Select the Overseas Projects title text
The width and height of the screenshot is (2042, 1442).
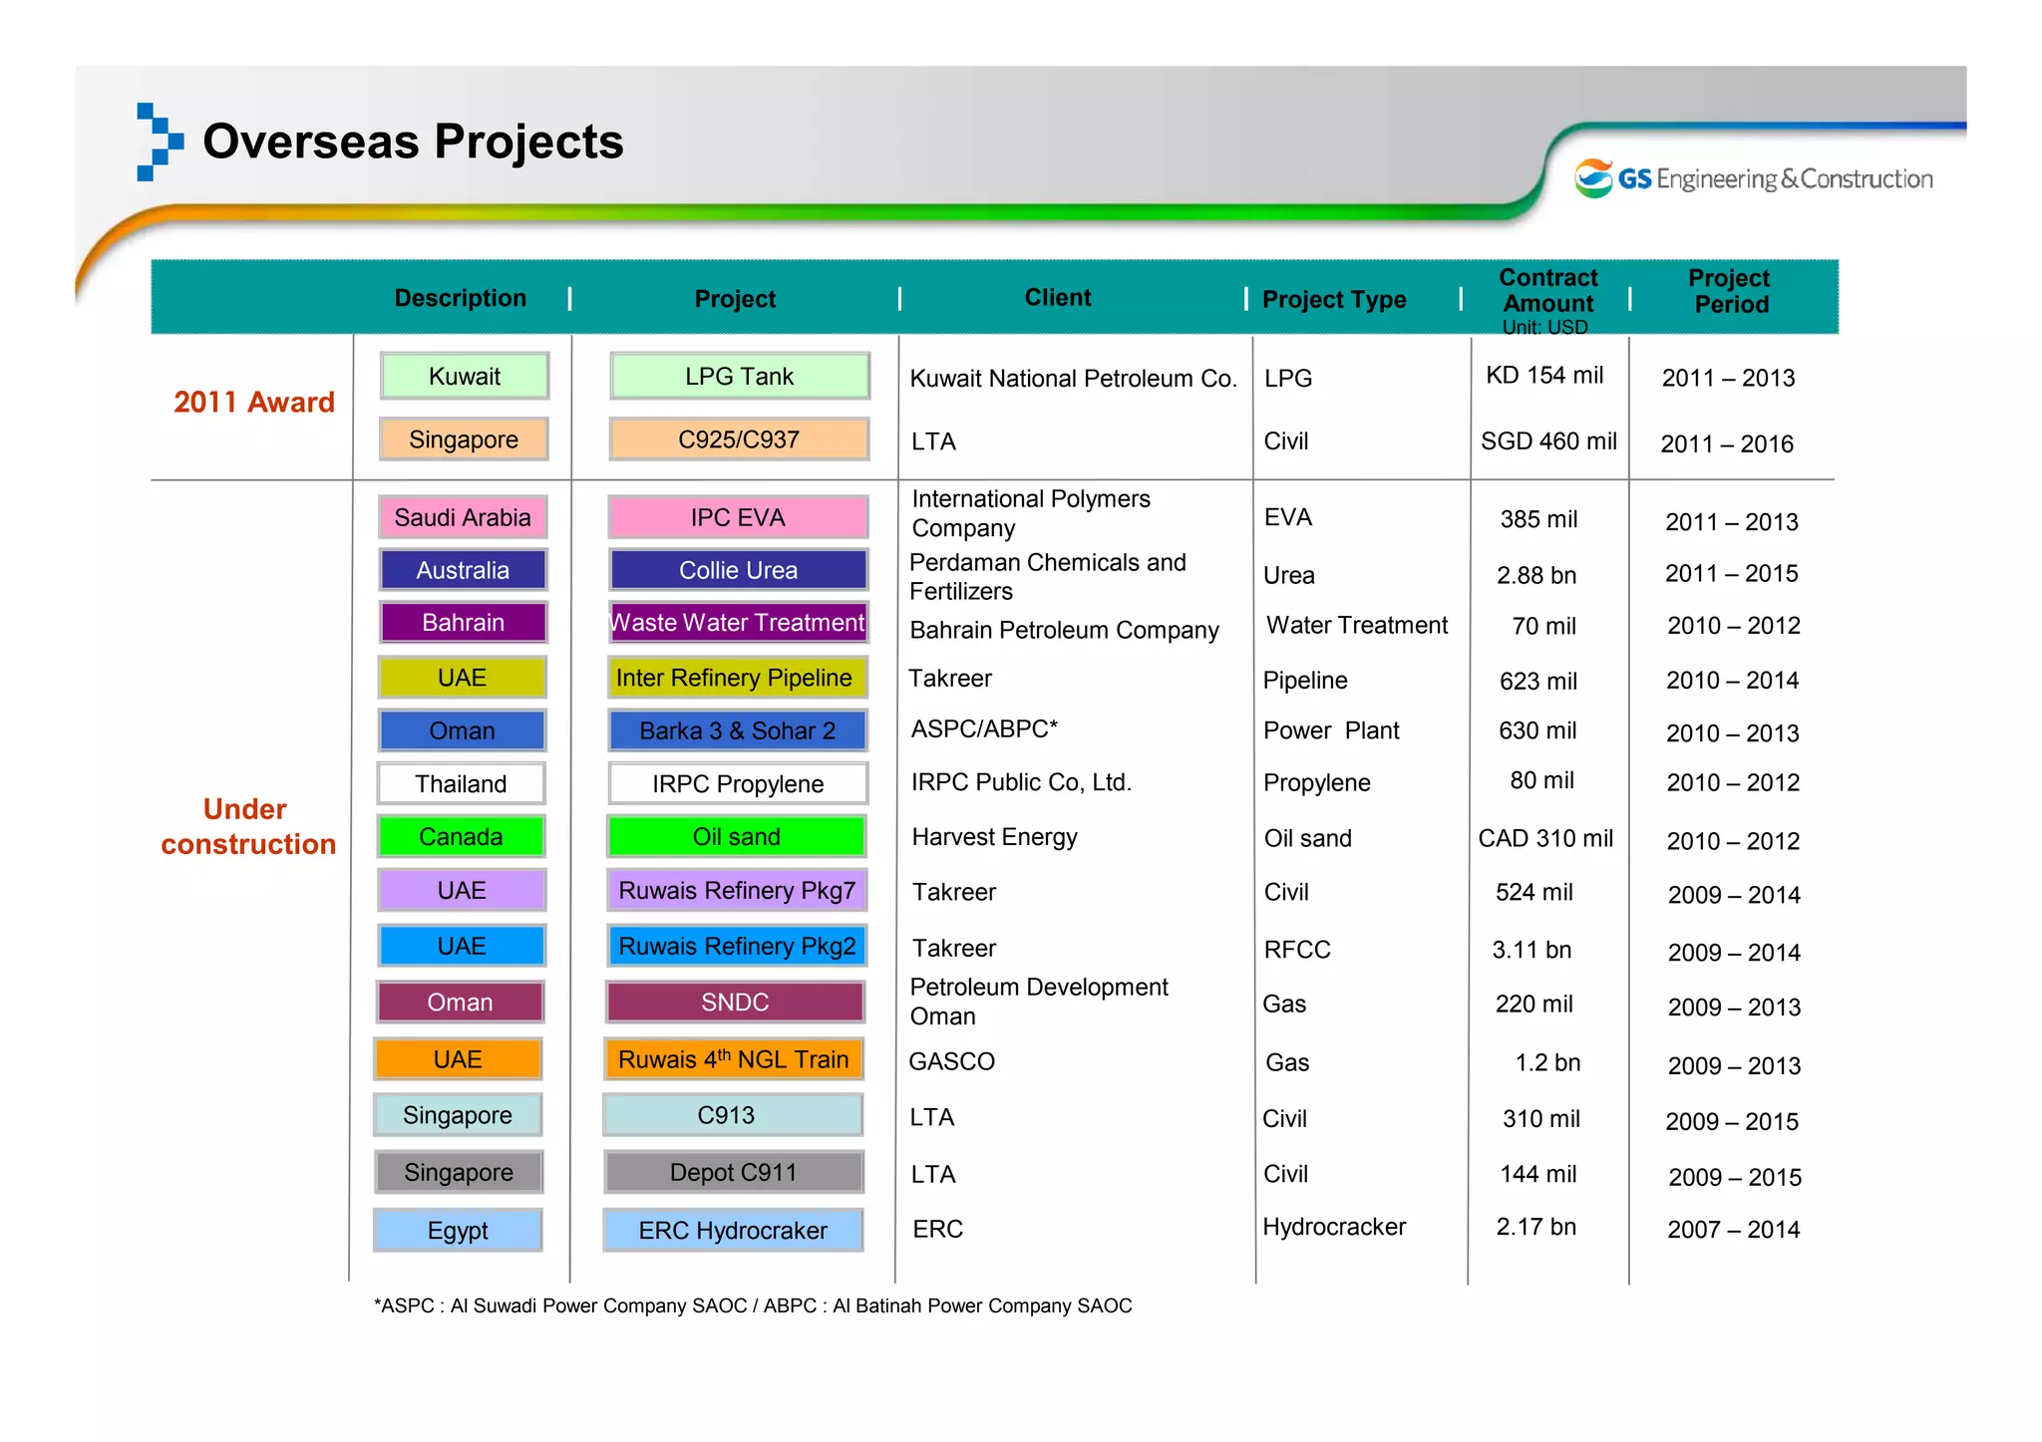pyautogui.click(x=413, y=142)
